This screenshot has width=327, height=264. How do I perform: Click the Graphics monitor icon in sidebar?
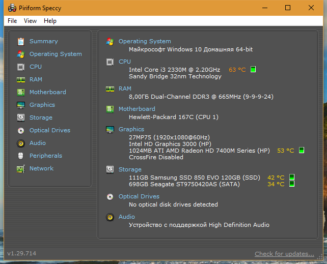click(21, 105)
